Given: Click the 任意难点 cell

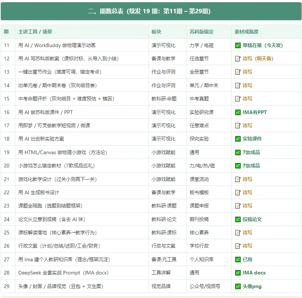Looking at the screenshot, I should pyautogui.click(x=209, y=125).
